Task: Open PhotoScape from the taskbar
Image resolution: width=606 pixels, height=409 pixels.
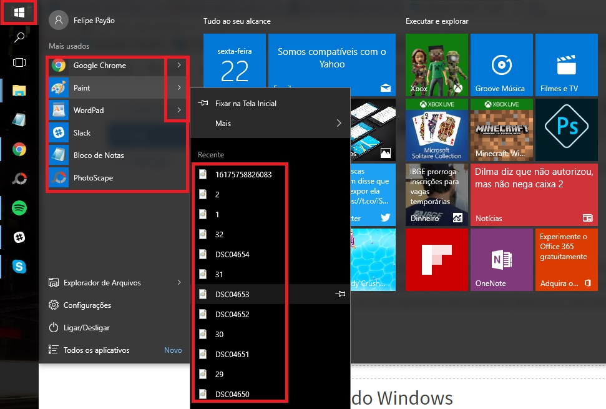Action: (x=19, y=179)
